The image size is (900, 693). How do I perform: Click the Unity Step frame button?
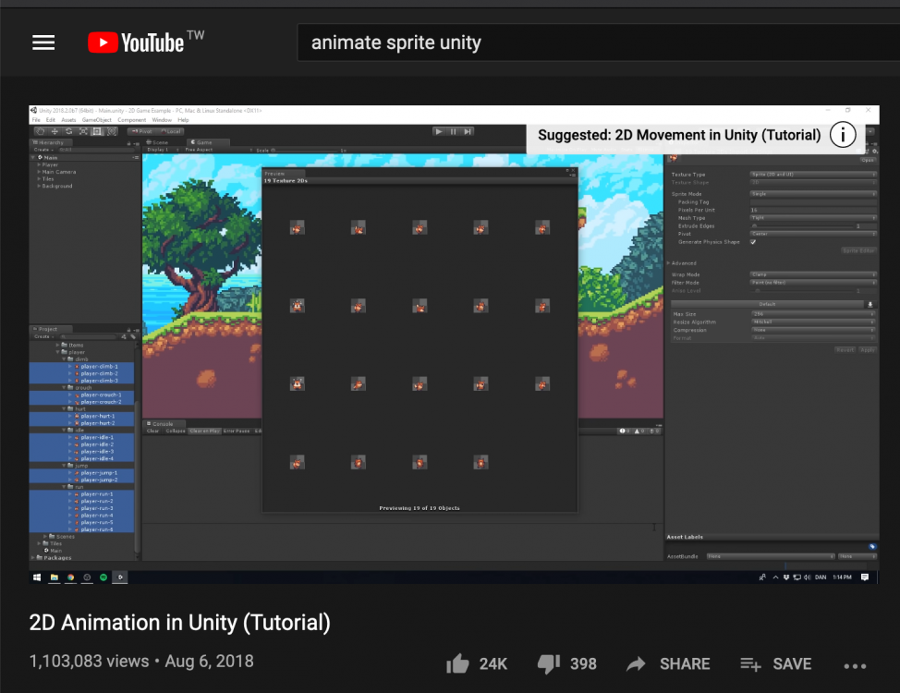pyautogui.click(x=468, y=131)
